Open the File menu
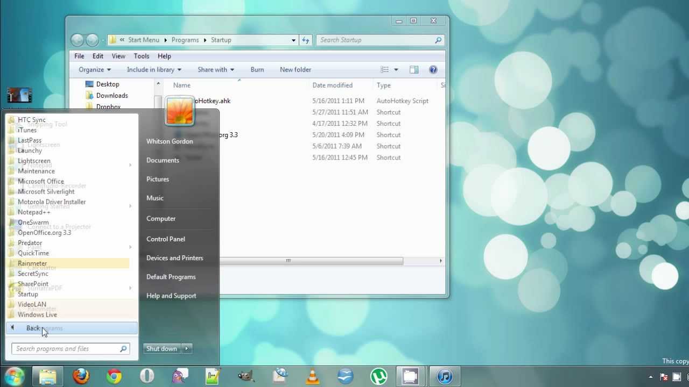This screenshot has height=387, width=689. point(79,56)
